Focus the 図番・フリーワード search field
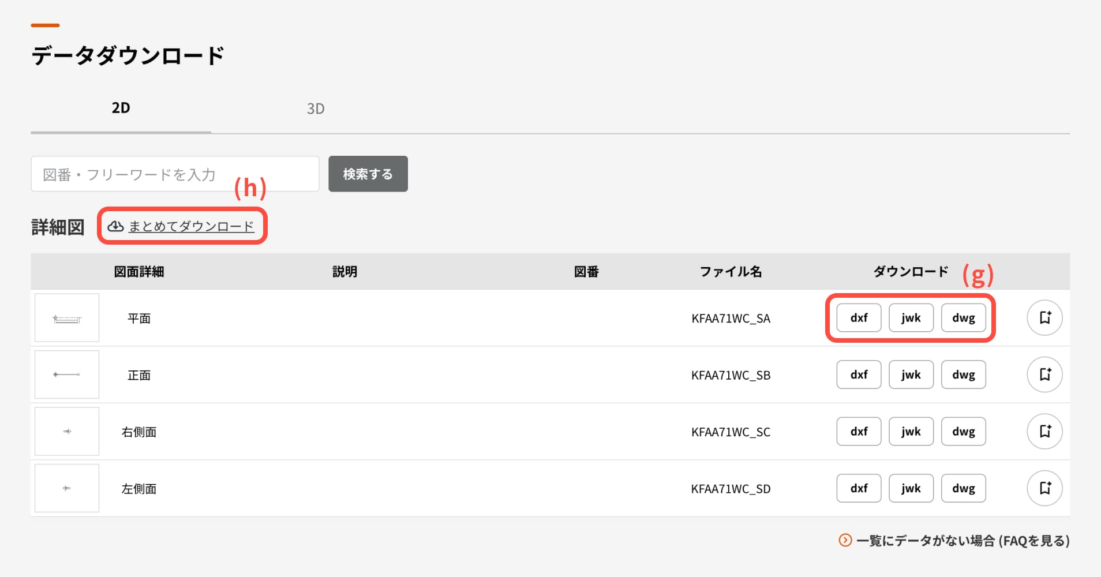This screenshot has height=577, width=1101. point(175,174)
